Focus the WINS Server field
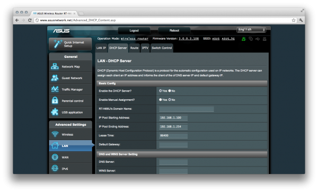 click(173, 171)
